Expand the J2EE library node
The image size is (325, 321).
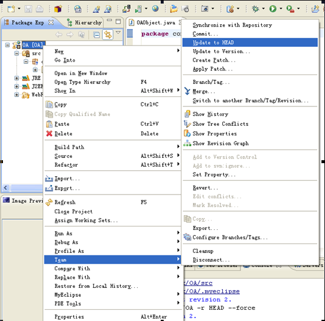pos(17,86)
